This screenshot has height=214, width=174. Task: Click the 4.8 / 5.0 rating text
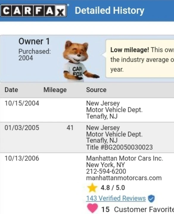tap(113, 188)
